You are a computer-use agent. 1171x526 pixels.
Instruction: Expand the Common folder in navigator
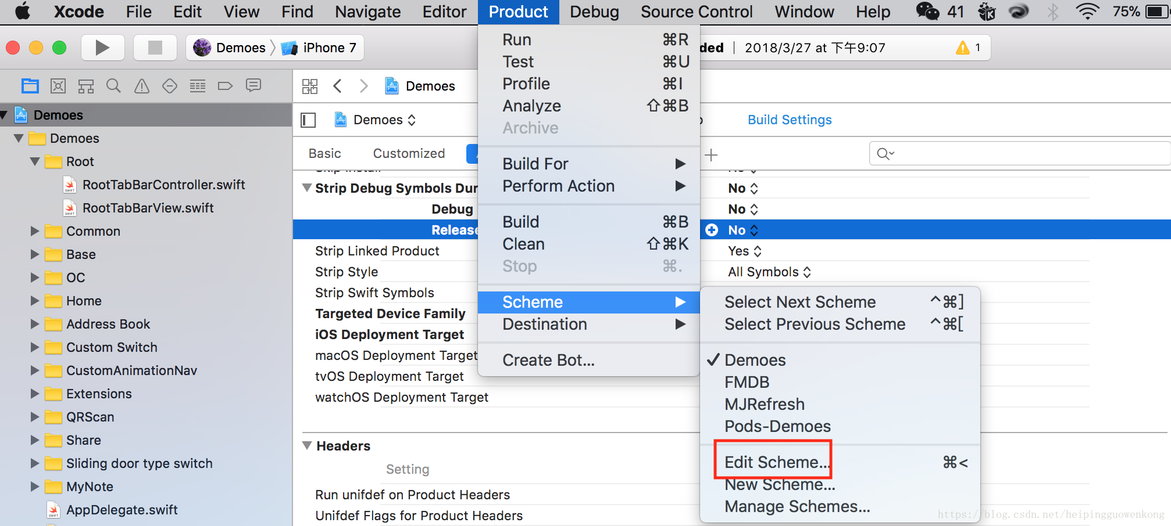click(x=33, y=231)
